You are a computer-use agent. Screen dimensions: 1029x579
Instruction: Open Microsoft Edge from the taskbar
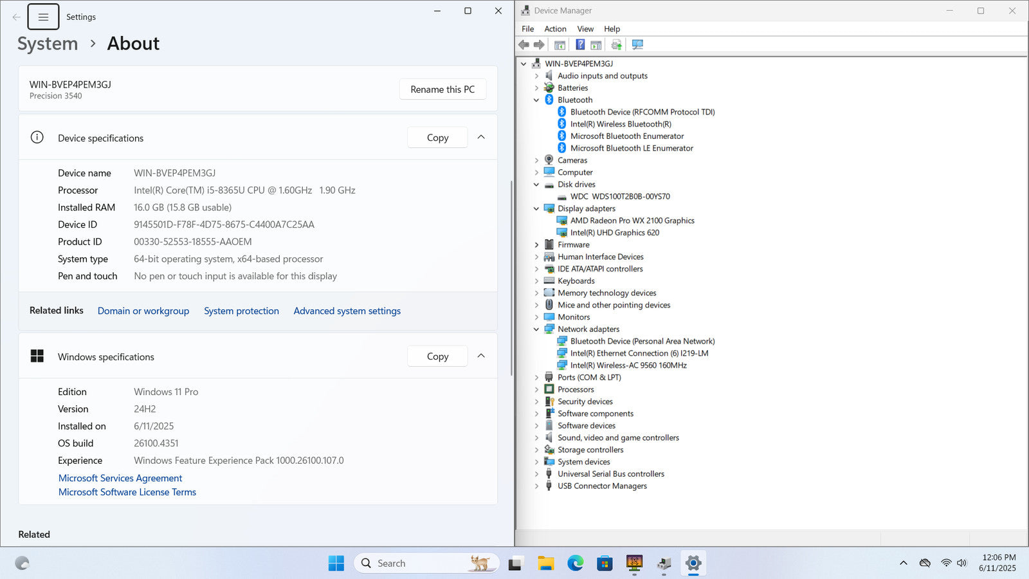pyautogui.click(x=575, y=564)
